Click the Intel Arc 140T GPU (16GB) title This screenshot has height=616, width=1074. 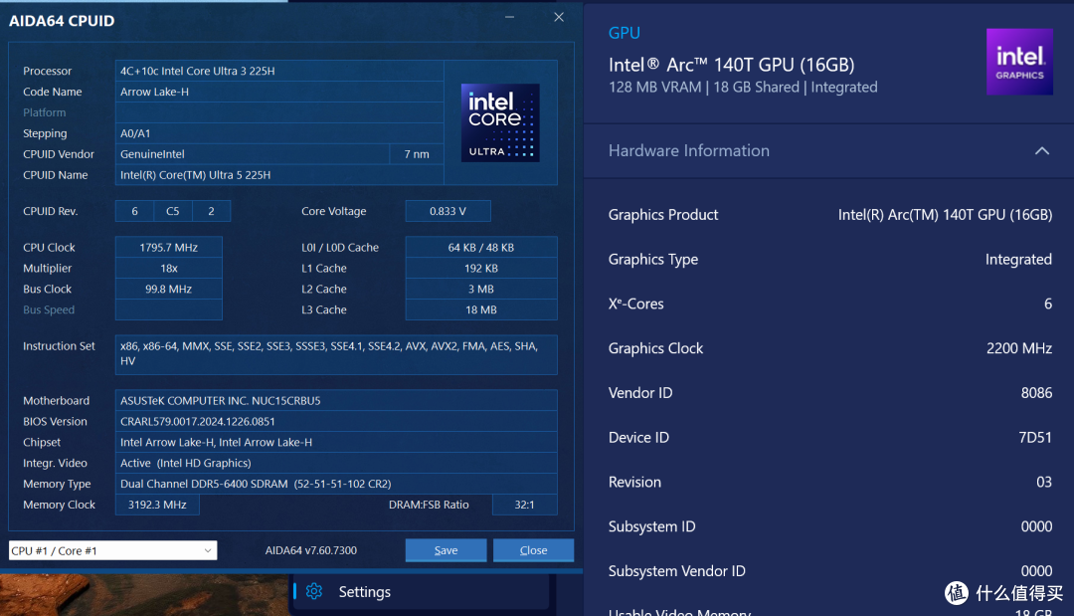coord(732,65)
